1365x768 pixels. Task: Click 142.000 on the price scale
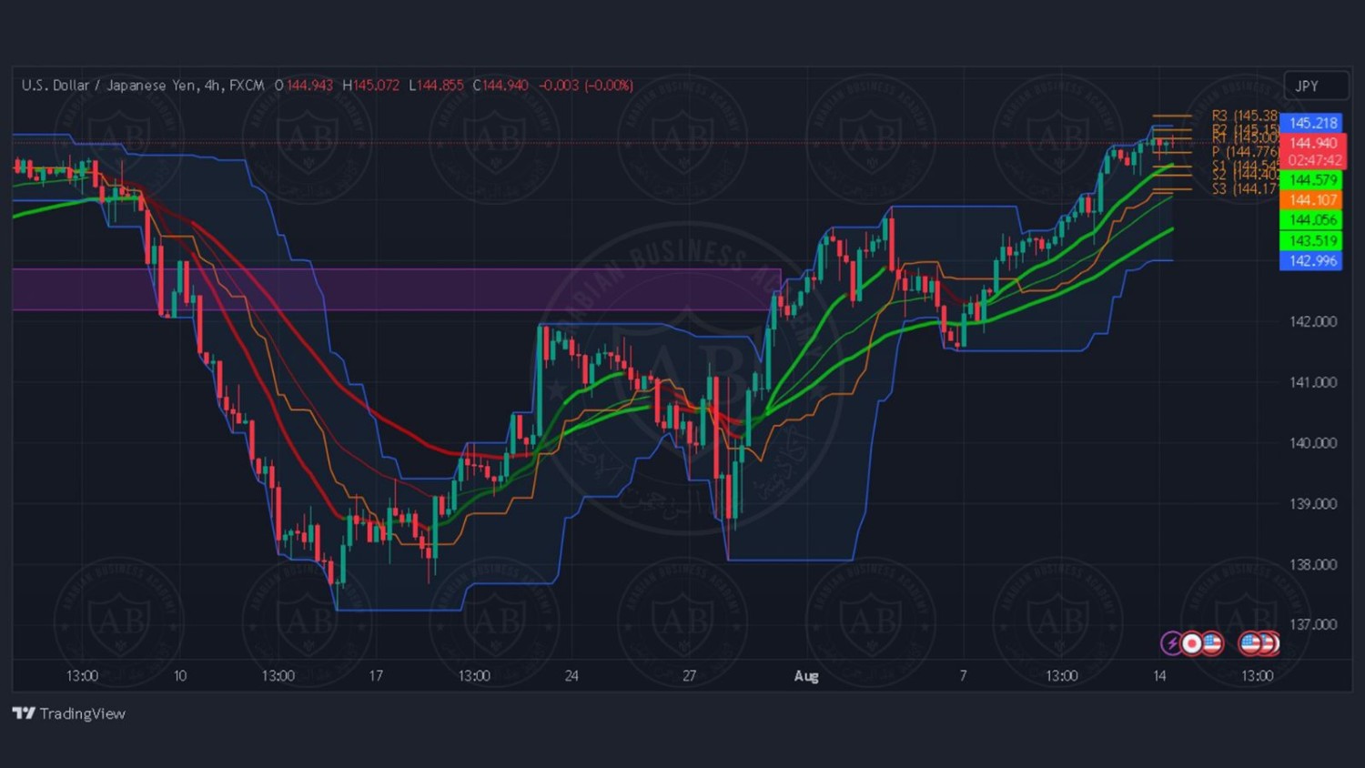(1313, 321)
